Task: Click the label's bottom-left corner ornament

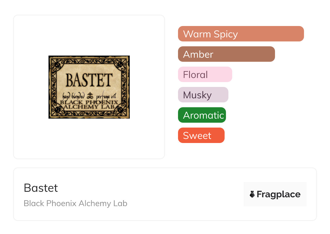Action: pos(57,109)
